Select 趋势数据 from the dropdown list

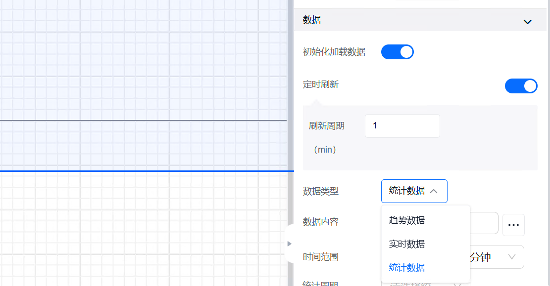point(407,220)
